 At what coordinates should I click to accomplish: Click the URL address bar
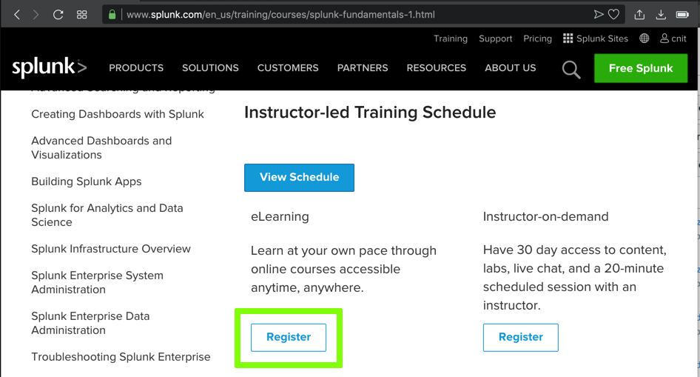pyautogui.click(x=333, y=14)
